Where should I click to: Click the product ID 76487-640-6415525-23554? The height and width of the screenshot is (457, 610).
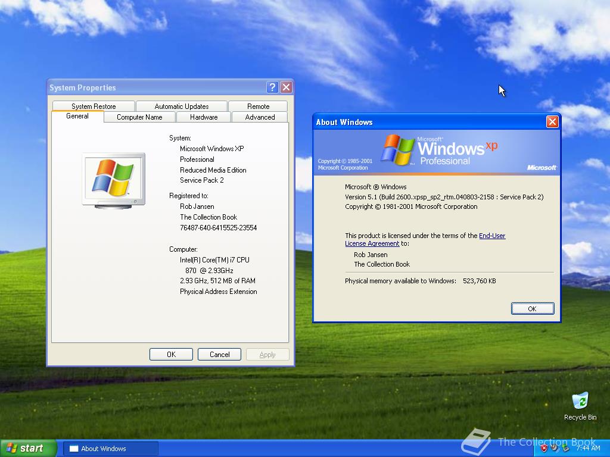point(218,228)
